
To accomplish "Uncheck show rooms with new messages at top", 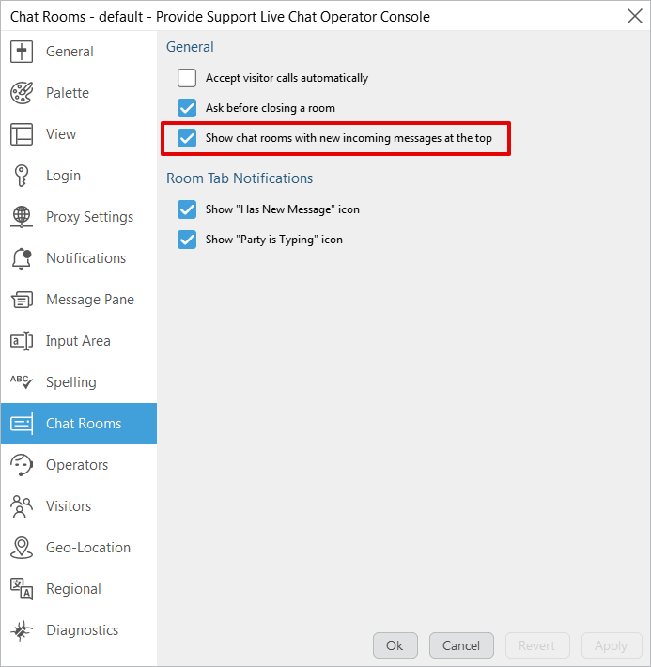I will click(187, 138).
